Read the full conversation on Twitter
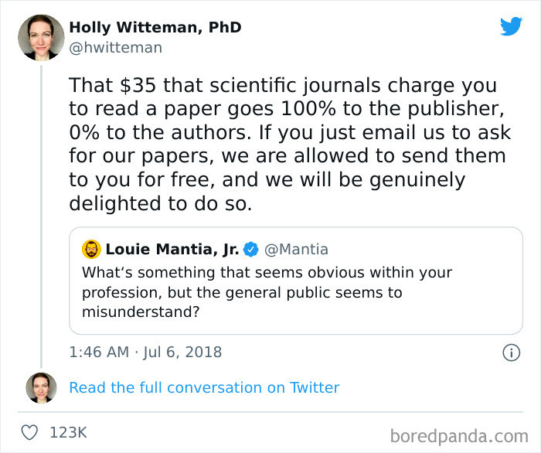Viewport: 541px width, 453px height. click(204, 388)
